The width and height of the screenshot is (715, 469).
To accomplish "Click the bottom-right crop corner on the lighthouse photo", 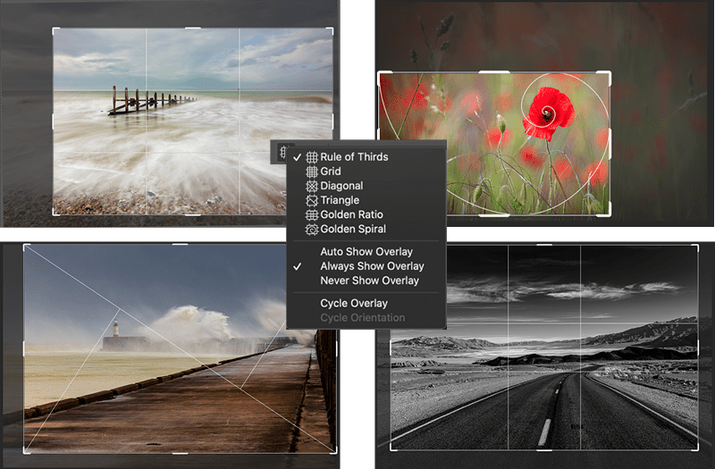I will [x=333, y=450].
